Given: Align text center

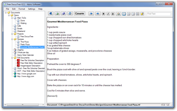Looking at the screenshot, I should 128,14.
